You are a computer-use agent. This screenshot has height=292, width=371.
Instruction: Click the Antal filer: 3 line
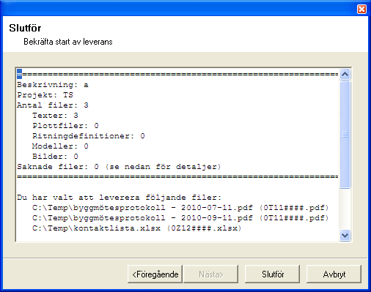click(53, 105)
